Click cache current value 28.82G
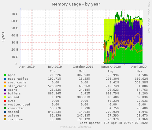The width and height of the screenshot is (152, 130). (x=55, y=90)
